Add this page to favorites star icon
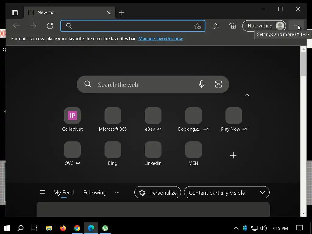The height and width of the screenshot is (234, 312). point(197,26)
